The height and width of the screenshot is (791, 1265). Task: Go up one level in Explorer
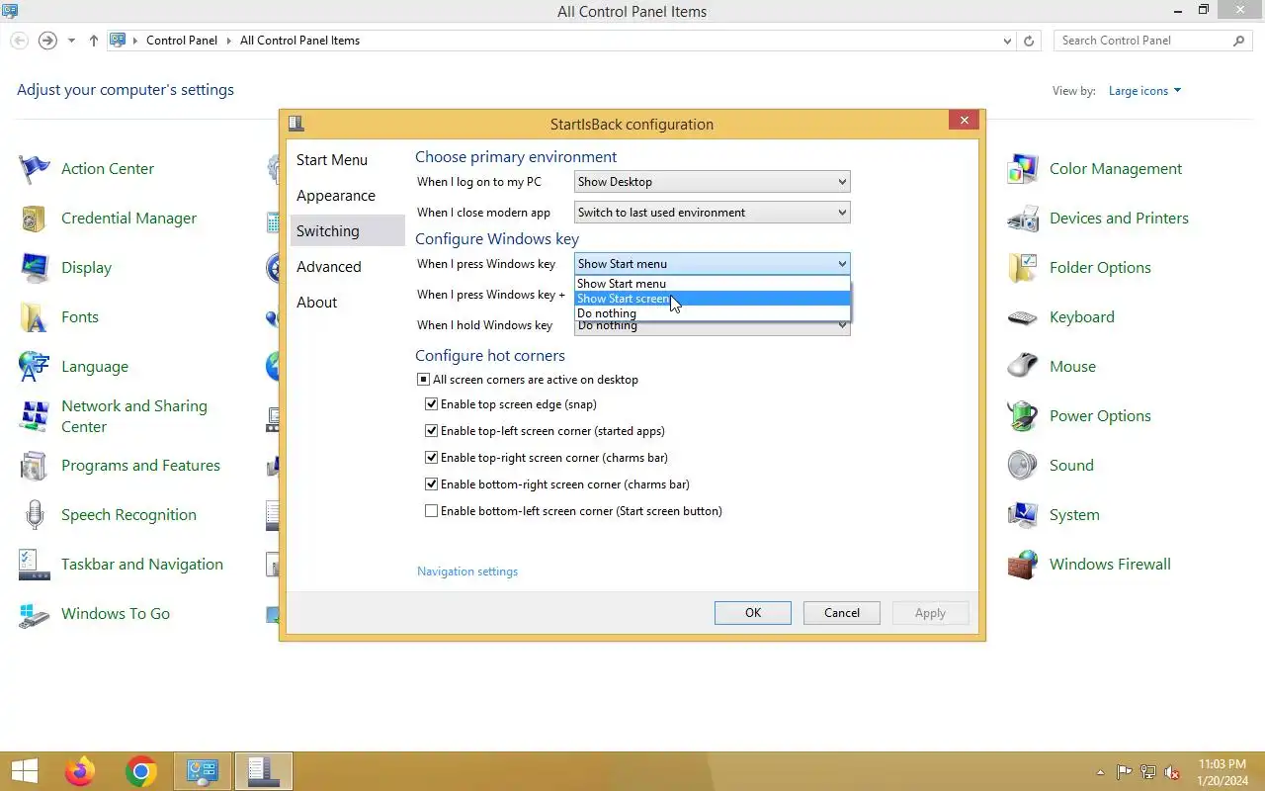[x=94, y=41]
